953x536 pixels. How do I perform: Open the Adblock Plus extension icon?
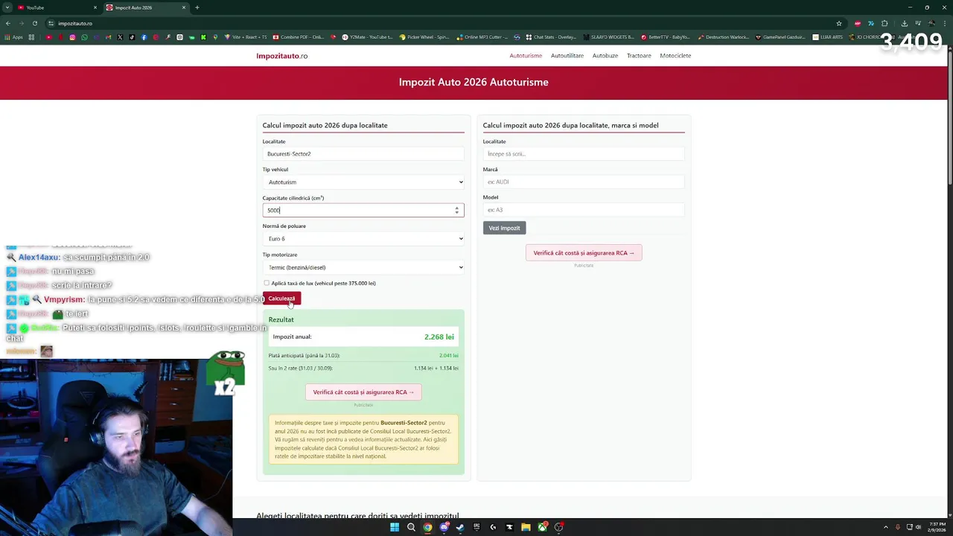coord(858,23)
